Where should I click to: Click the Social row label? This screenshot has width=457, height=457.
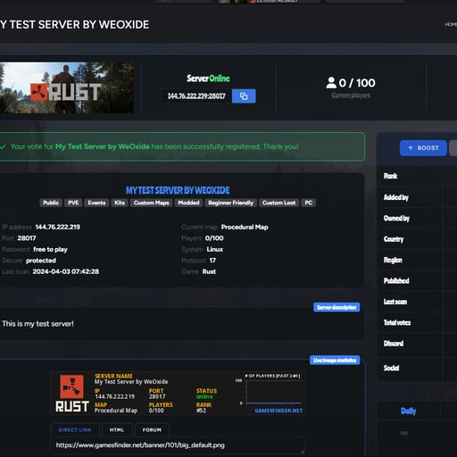click(391, 368)
